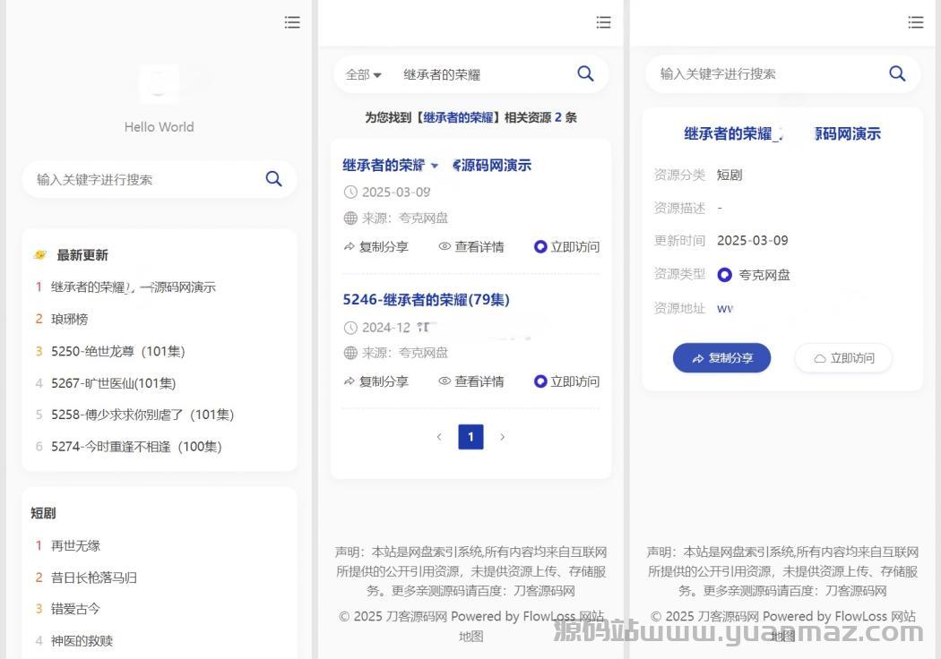
Task: Click the clock icon beside 2025-03-09 in the first result
Action: coord(350,193)
